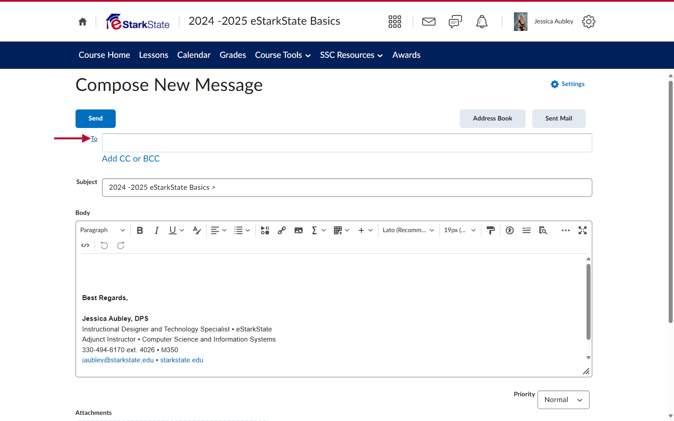Show more editor actions ellipsis
The height and width of the screenshot is (421, 674).
[566, 230]
